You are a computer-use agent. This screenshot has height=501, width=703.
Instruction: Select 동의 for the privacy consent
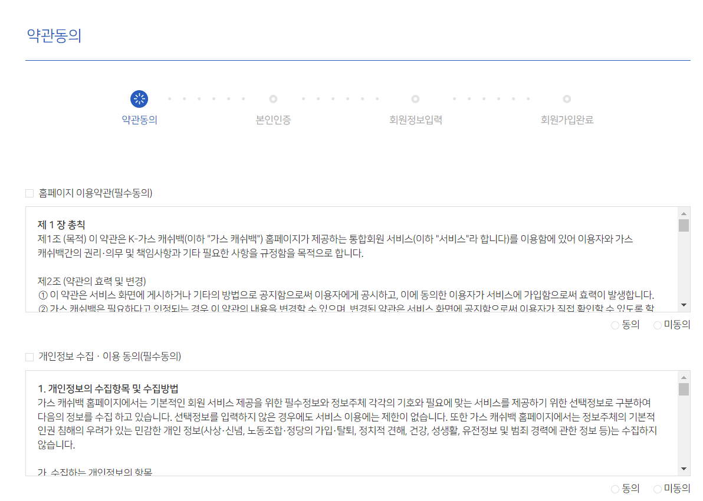615,488
